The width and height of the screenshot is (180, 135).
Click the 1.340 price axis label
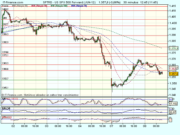point(173,95)
